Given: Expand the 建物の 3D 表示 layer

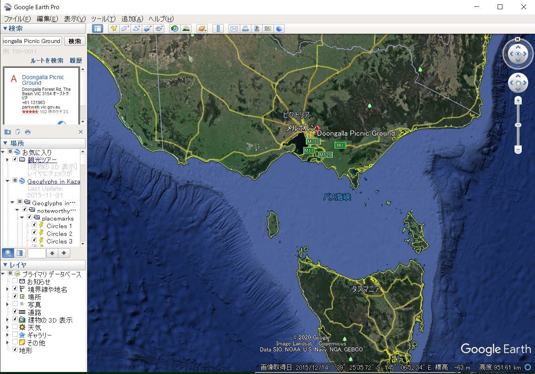Looking at the screenshot, I should coord(8,320).
